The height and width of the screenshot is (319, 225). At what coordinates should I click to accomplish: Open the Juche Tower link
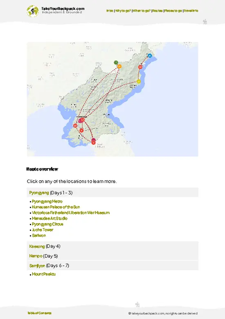(x=43, y=230)
